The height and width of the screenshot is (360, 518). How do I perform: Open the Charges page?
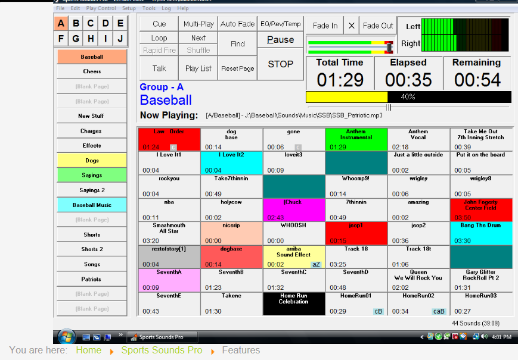click(x=92, y=131)
